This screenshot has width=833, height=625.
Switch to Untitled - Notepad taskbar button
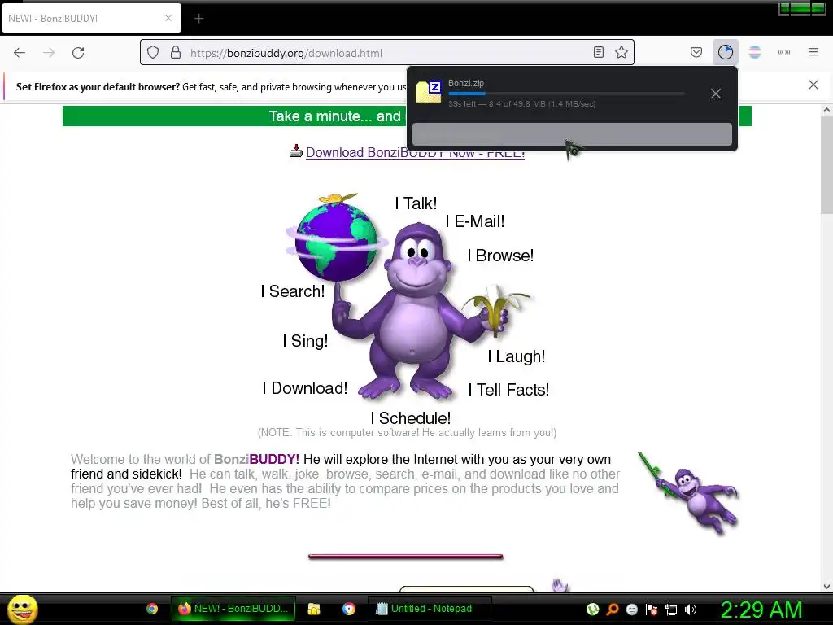tap(430, 609)
